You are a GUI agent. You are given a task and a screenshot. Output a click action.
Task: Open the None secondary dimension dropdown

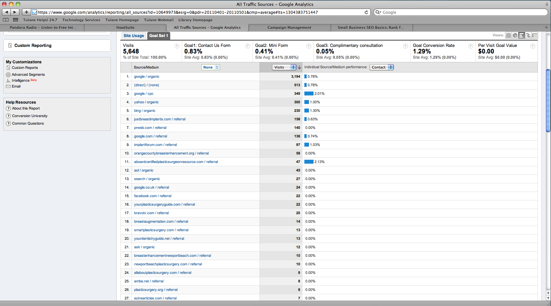(211, 67)
